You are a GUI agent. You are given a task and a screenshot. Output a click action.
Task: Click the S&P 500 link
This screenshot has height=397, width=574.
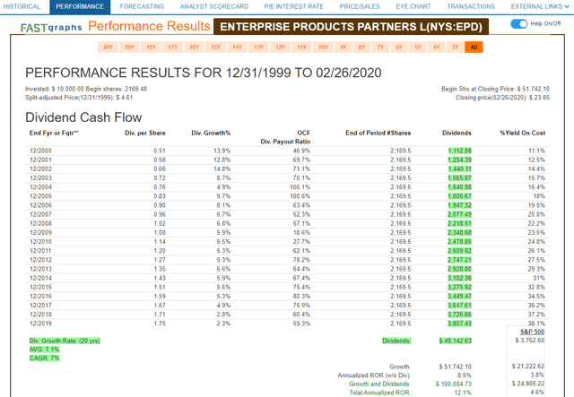pos(532,332)
